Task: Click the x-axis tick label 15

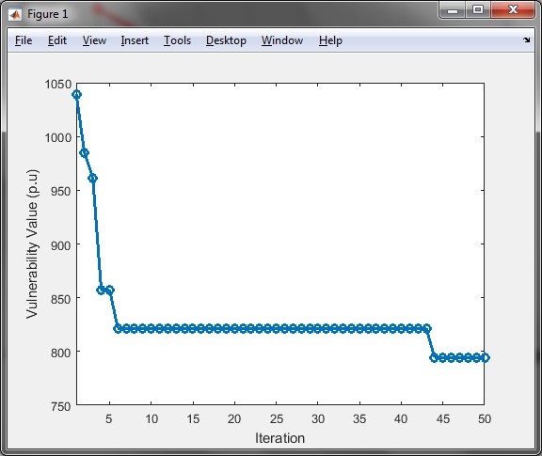Action: click(193, 419)
